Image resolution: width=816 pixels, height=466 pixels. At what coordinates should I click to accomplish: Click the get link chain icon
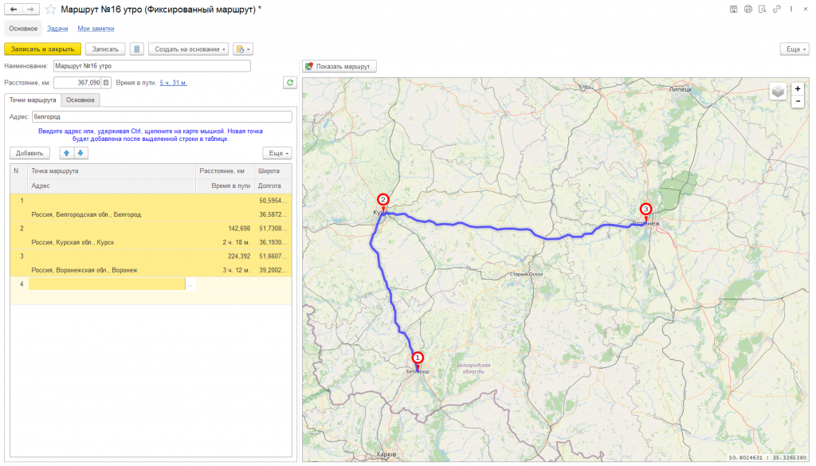coord(775,9)
